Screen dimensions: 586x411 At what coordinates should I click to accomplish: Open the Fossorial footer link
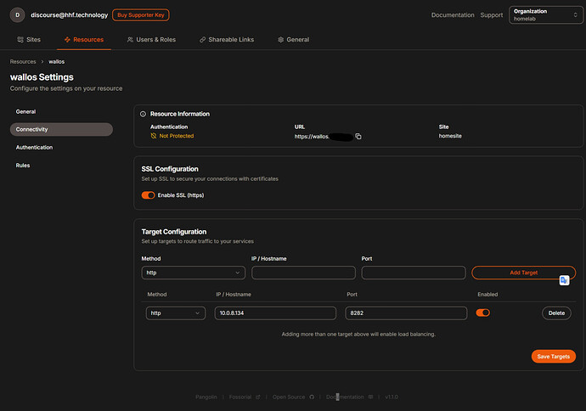(240, 397)
